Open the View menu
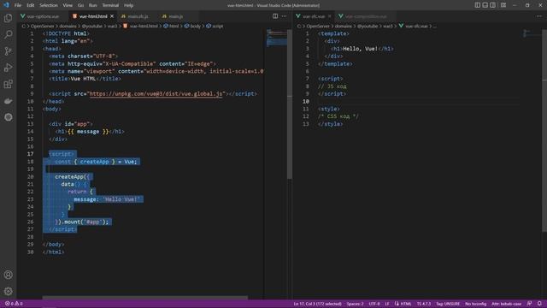 (x=68, y=5)
